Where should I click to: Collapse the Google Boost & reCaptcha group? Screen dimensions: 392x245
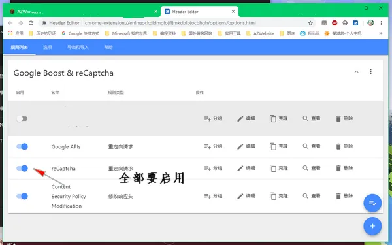coord(357,72)
